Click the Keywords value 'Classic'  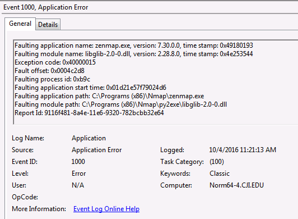pyautogui.click(x=220, y=174)
